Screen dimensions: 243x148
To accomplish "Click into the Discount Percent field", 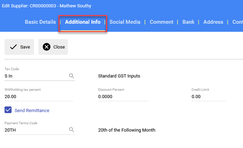I will (x=123, y=97).
